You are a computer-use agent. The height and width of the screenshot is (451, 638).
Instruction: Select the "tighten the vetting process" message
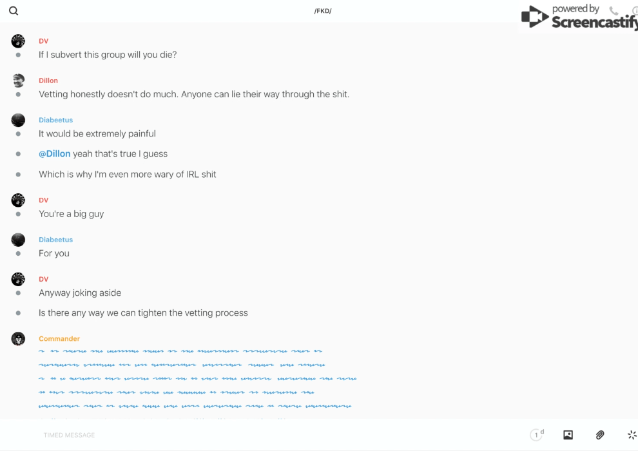[x=143, y=313]
